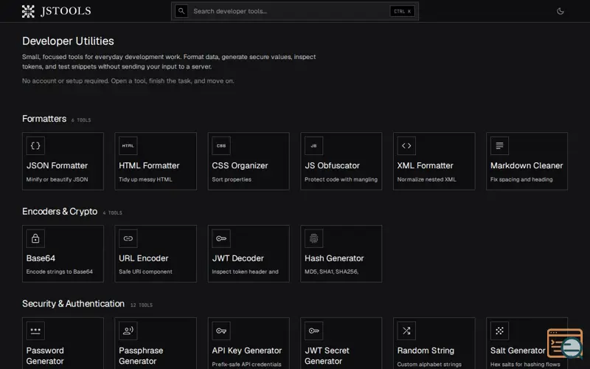The height and width of the screenshot is (369, 590).
Task: Click the URL Encoder link icon
Action: point(128,238)
